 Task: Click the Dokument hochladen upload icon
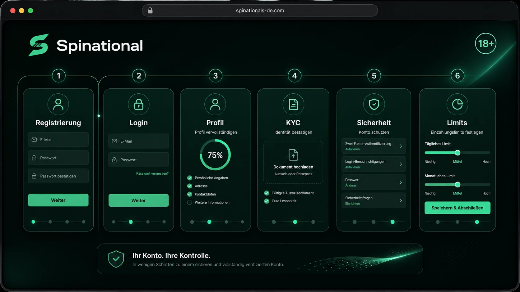point(293,155)
